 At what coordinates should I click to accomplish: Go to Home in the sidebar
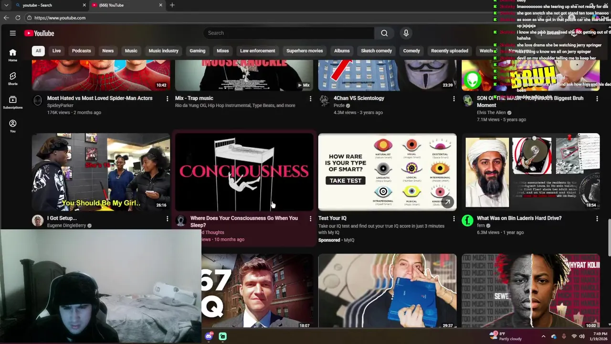point(13,55)
